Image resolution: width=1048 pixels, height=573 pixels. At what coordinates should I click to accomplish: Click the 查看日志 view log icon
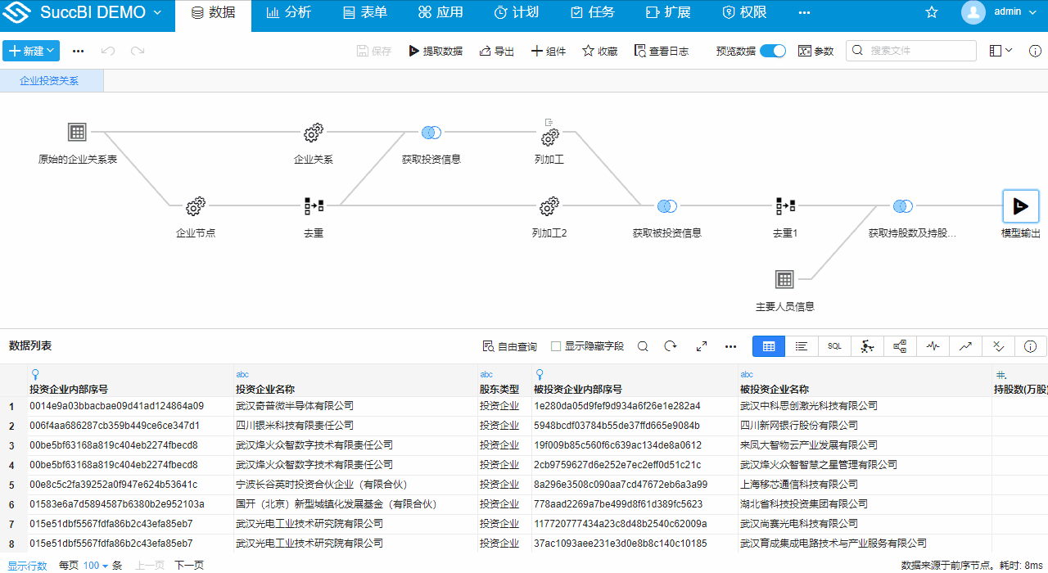pos(662,50)
